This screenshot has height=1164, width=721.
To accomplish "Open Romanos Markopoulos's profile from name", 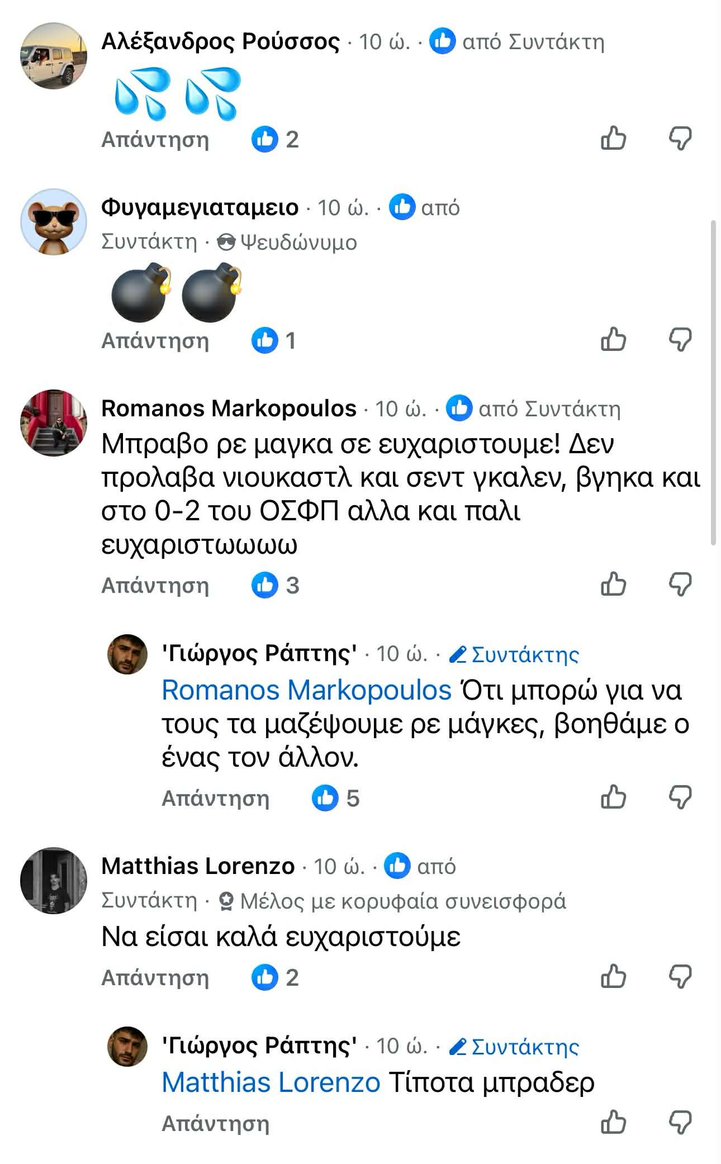I will pyautogui.click(x=229, y=408).
